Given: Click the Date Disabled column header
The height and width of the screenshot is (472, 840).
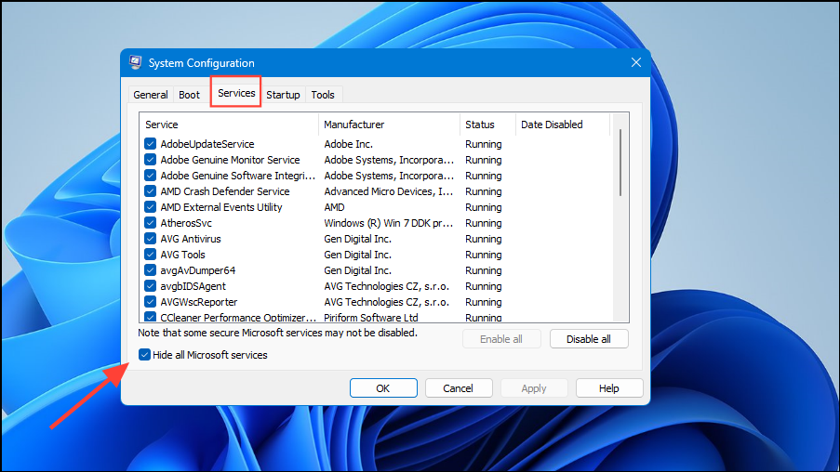Looking at the screenshot, I should pyautogui.click(x=562, y=125).
